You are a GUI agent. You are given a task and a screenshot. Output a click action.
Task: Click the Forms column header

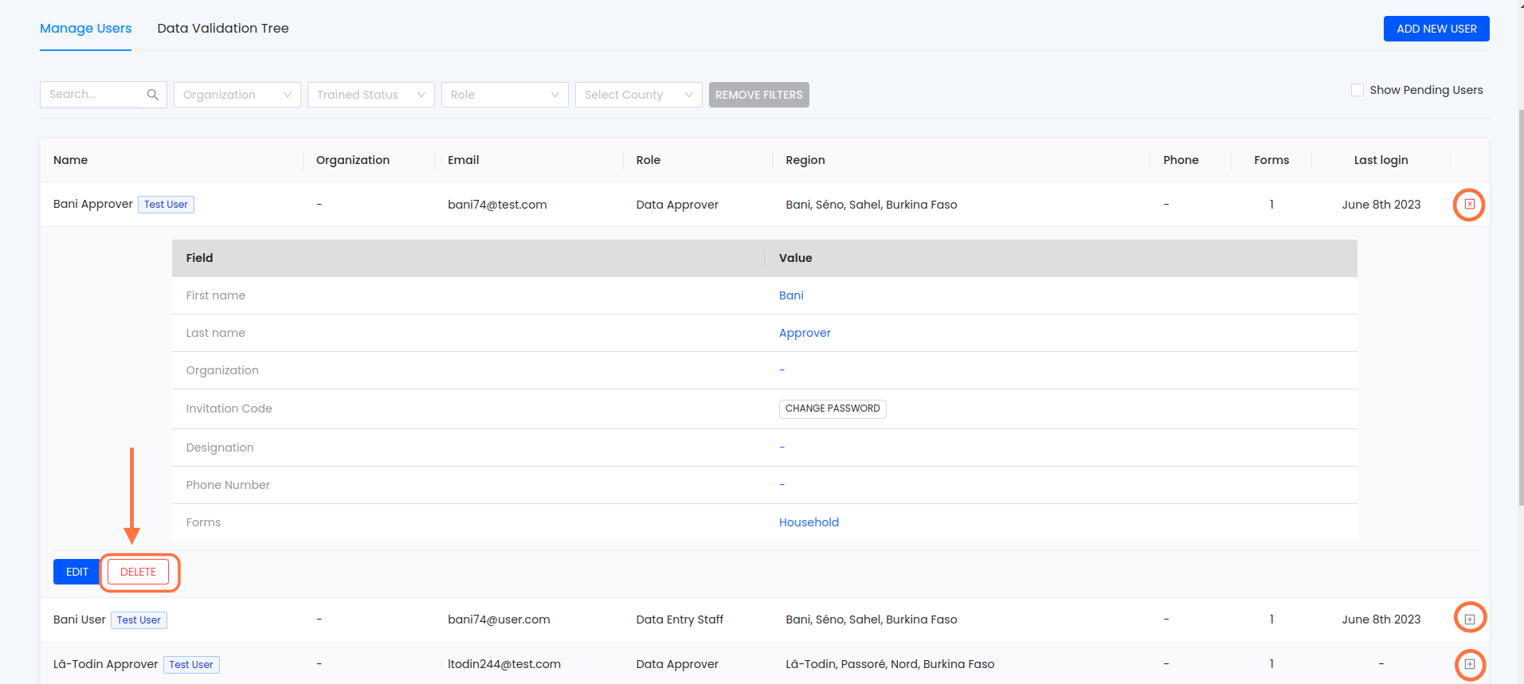pyautogui.click(x=1271, y=160)
